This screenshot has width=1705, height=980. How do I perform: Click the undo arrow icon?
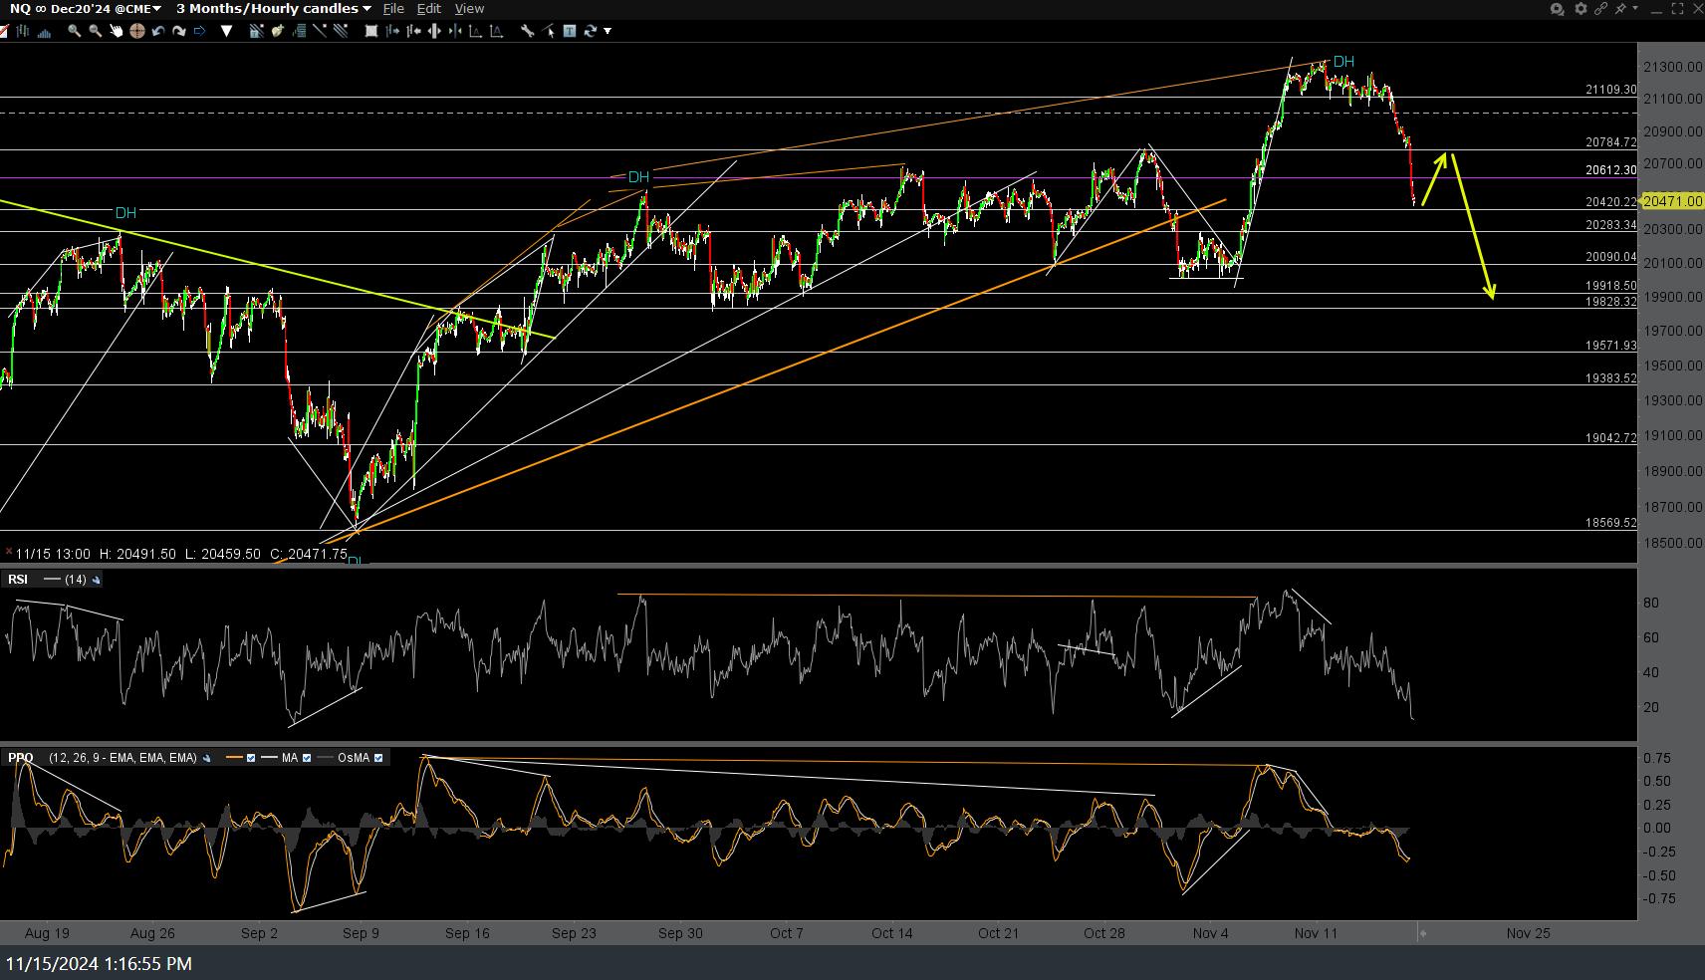[x=158, y=31]
